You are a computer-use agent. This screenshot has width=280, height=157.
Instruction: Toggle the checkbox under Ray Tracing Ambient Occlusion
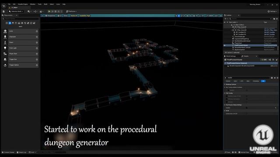pos(228,90)
